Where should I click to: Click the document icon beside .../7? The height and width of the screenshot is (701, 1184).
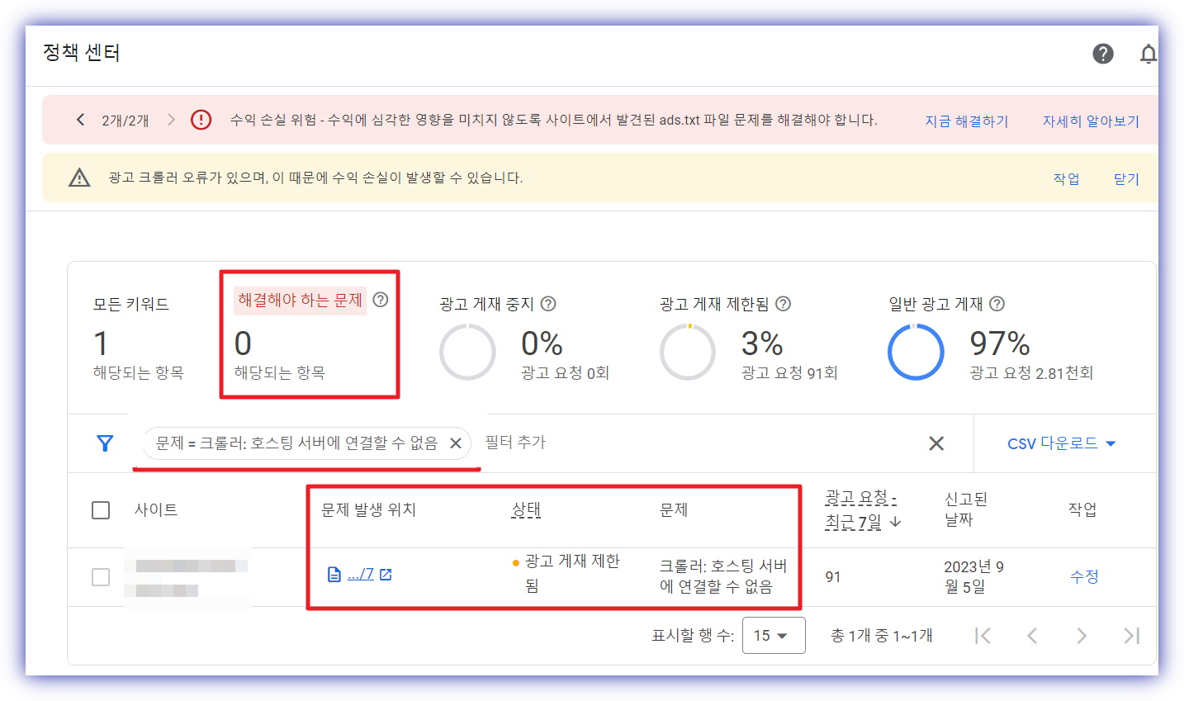point(335,575)
